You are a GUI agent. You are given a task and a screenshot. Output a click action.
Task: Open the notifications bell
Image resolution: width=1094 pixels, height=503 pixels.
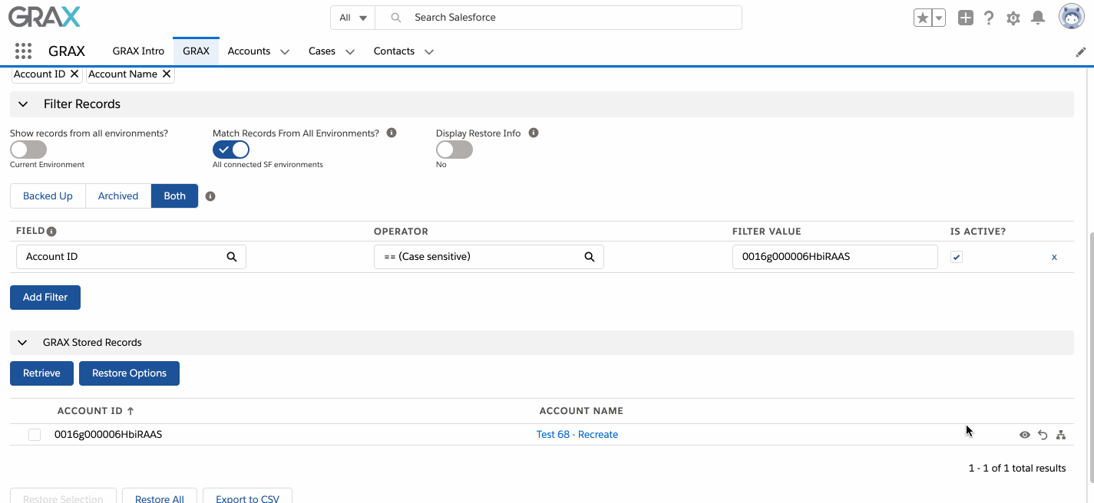pyautogui.click(x=1038, y=18)
